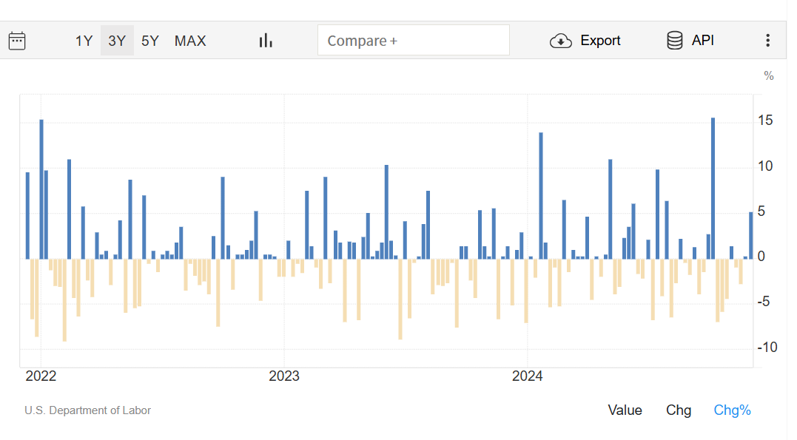Viewport: 797px width, 440px height.
Task: Click the Export text label
Action: click(x=600, y=41)
